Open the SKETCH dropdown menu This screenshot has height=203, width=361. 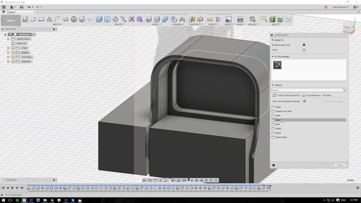(58, 24)
